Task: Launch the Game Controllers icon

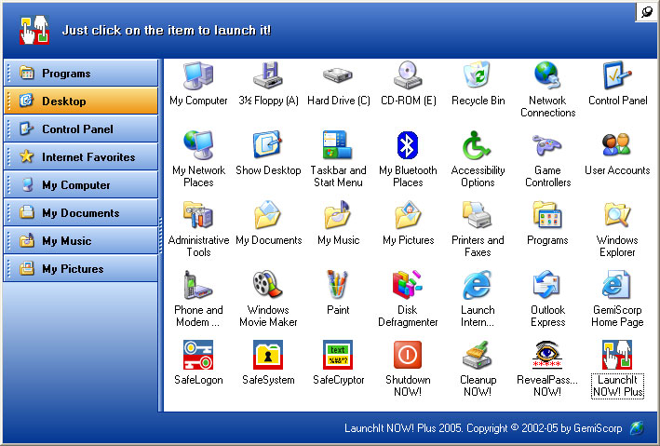Action: click(547, 145)
